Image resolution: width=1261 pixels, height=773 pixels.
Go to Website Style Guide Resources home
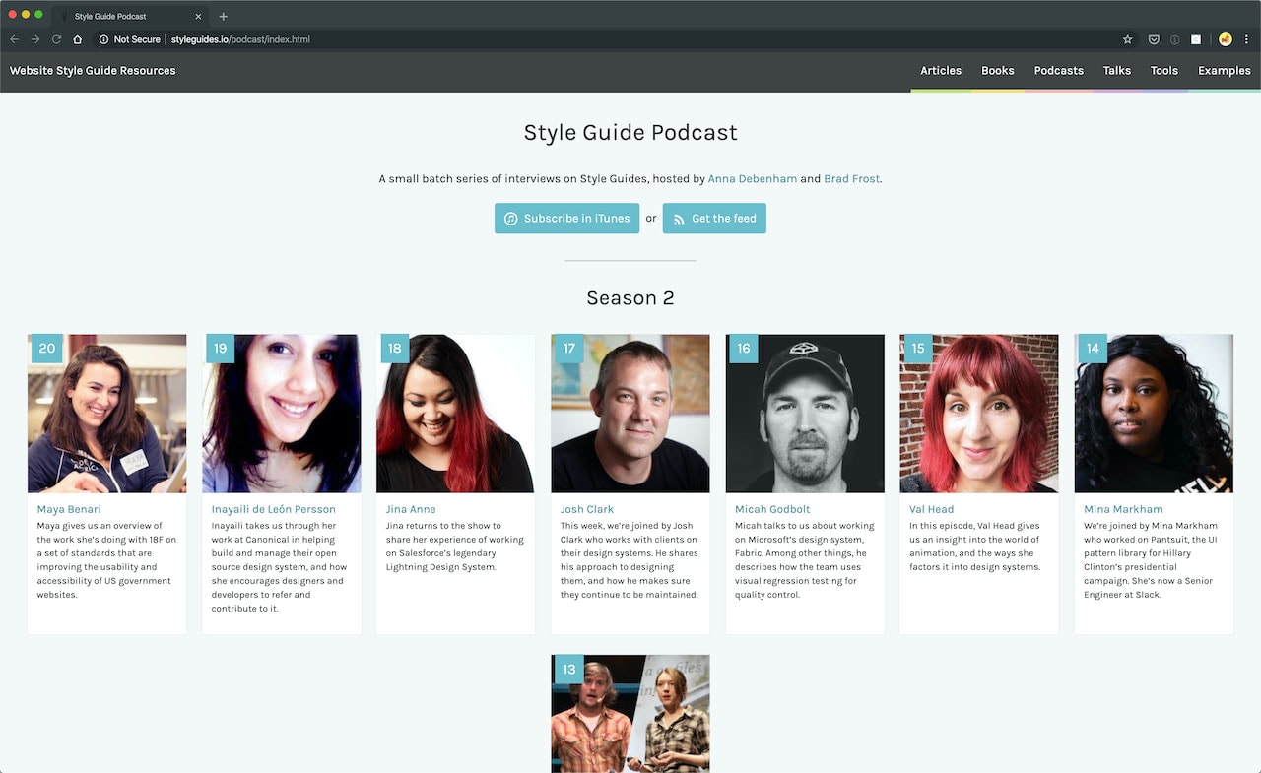point(93,71)
